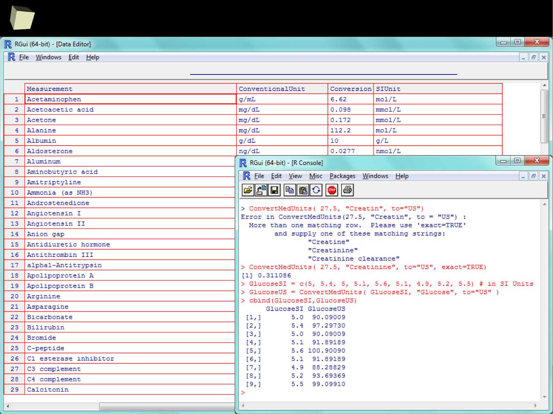The height and width of the screenshot is (414, 553).
Task: Select the C-peptide cell
Action: (x=130, y=348)
